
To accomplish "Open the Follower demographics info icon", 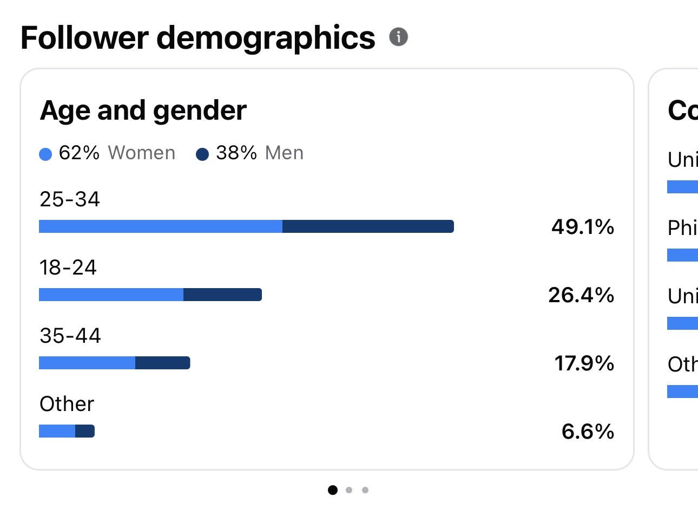I will pos(398,37).
